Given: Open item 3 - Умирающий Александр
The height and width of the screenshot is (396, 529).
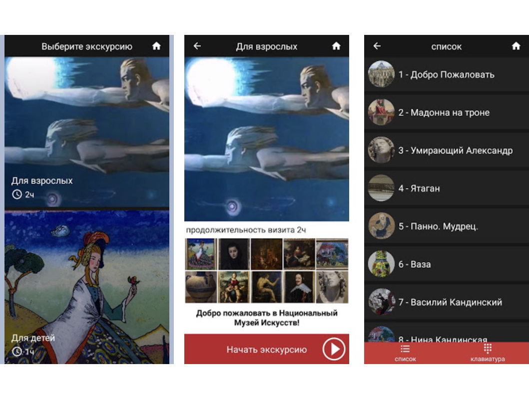Looking at the screenshot, I should click(447, 150).
